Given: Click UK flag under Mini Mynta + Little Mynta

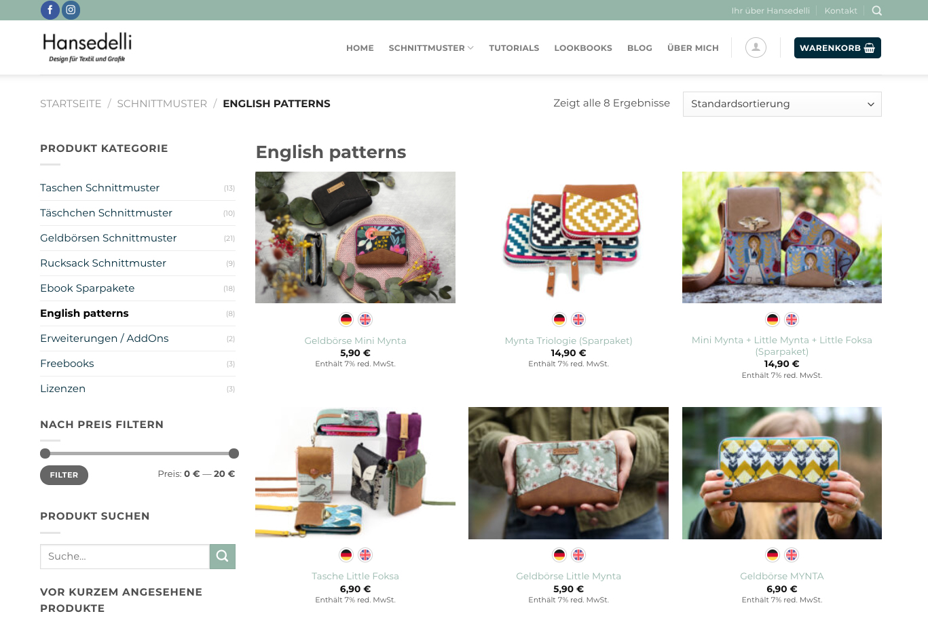Looking at the screenshot, I should [x=792, y=320].
